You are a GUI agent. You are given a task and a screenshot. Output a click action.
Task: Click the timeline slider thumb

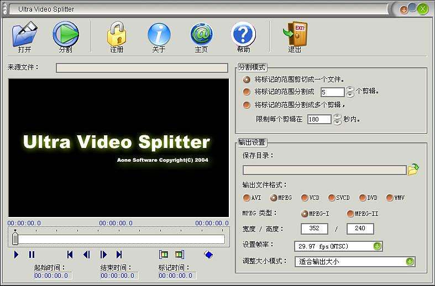tap(15, 238)
